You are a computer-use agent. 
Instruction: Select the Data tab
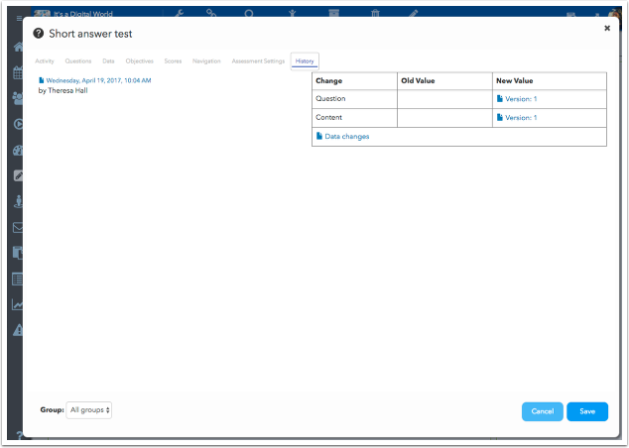pyautogui.click(x=108, y=61)
